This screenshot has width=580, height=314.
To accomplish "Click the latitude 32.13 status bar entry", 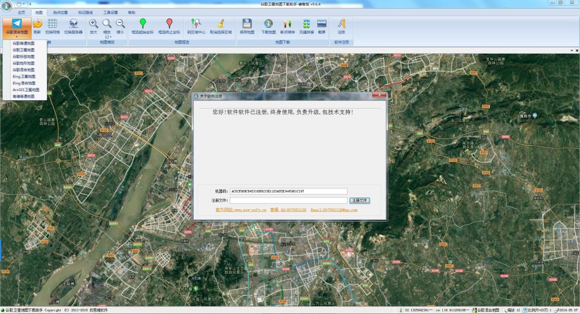I will click(416, 310).
